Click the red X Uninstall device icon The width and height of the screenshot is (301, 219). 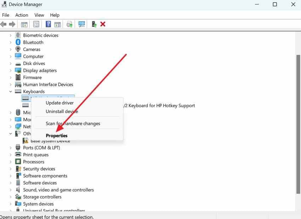(103, 24)
